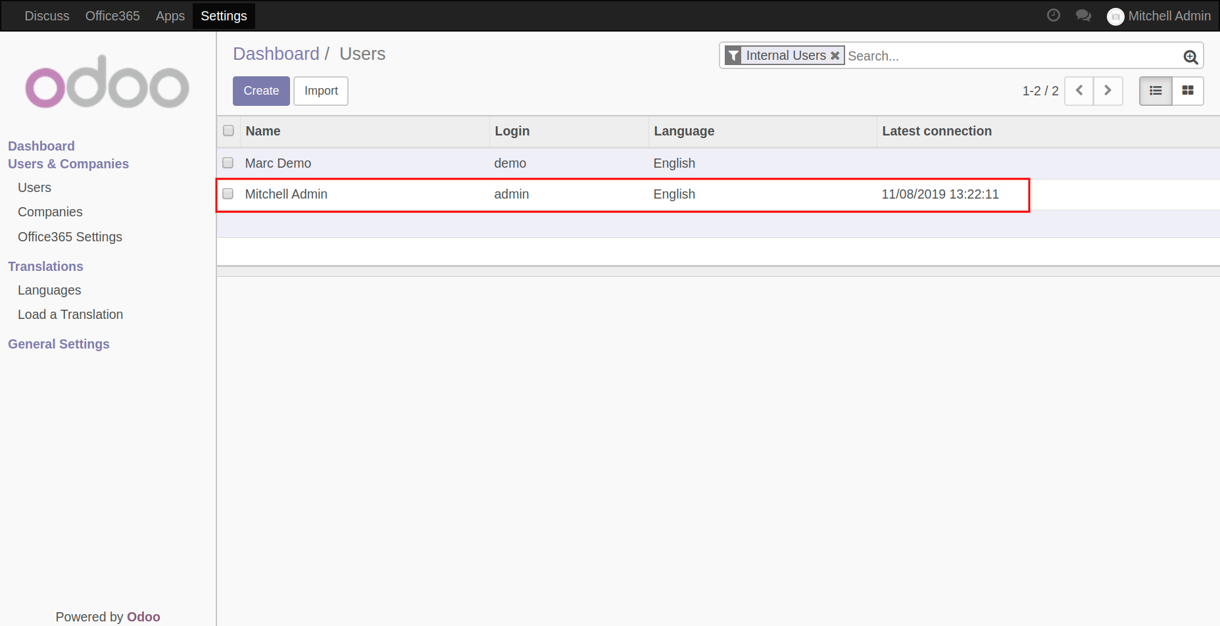The image size is (1220, 626).
Task: Check the Marc Demo row checkbox
Action: (228, 162)
